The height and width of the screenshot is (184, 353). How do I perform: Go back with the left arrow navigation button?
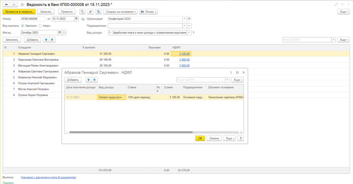point(6,4)
